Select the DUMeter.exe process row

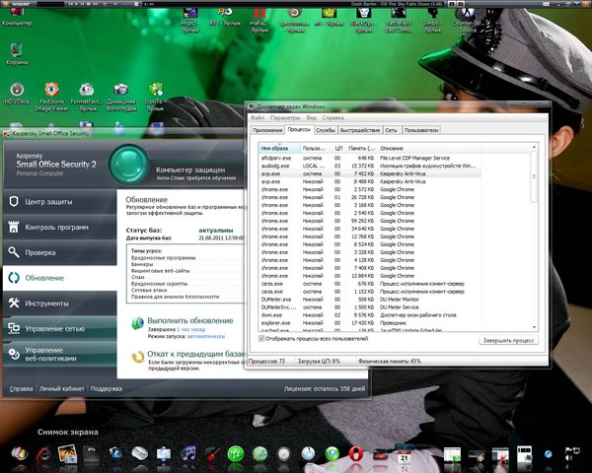[370, 300]
